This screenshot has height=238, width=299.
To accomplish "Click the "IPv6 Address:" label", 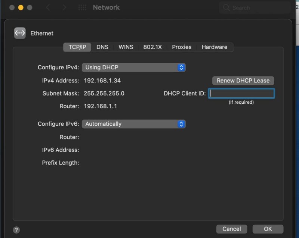I will (61, 150).
